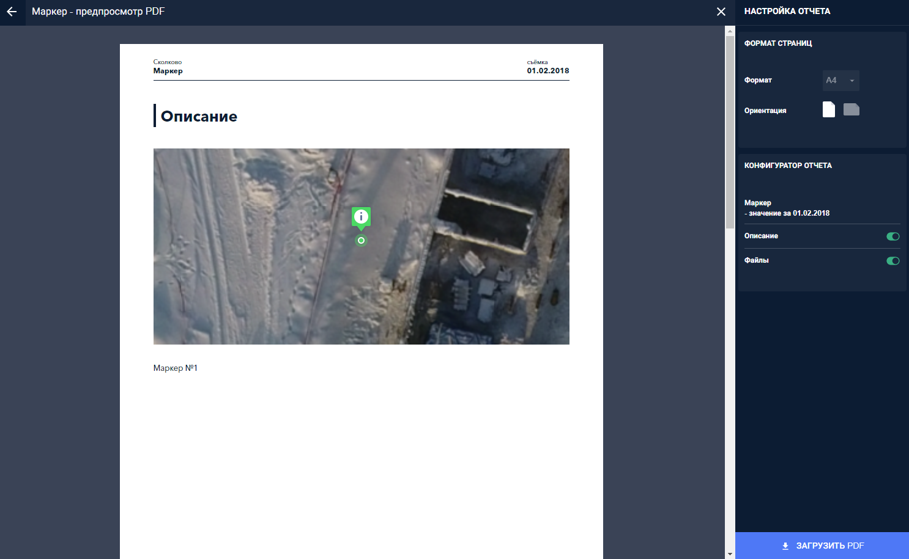Viewport: 909px width, 559px height.
Task: Click the Описание heading in the page preview
Action: (x=199, y=116)
